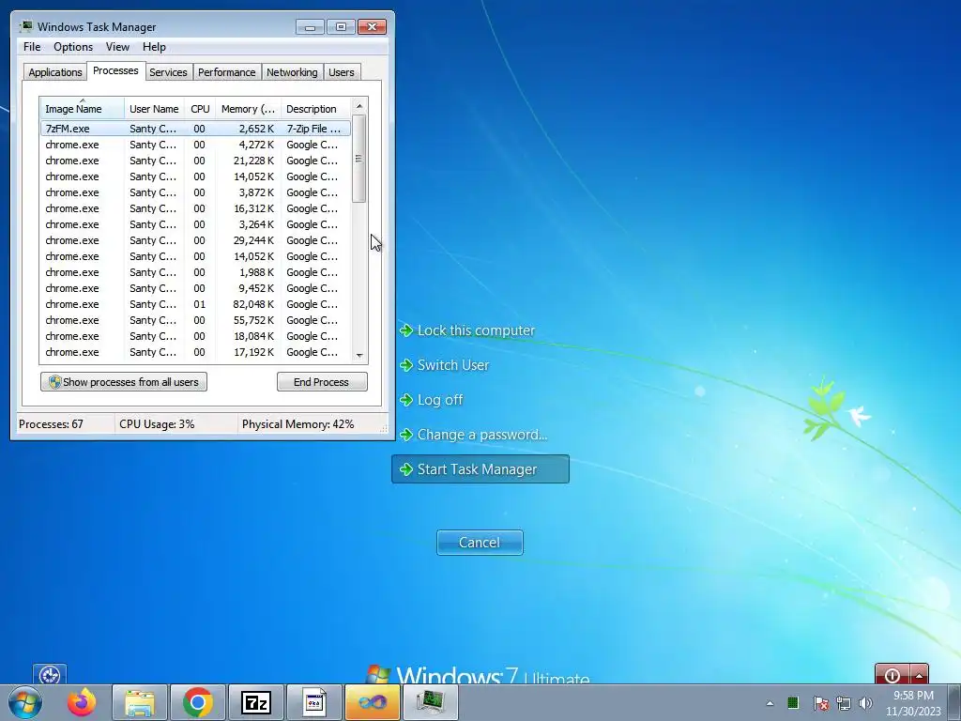Show hidden tray icons arrow

pos(770,703)
